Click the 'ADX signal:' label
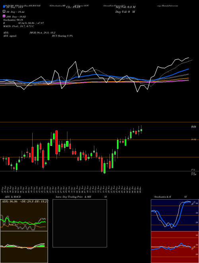 click(x=10, y=36)
